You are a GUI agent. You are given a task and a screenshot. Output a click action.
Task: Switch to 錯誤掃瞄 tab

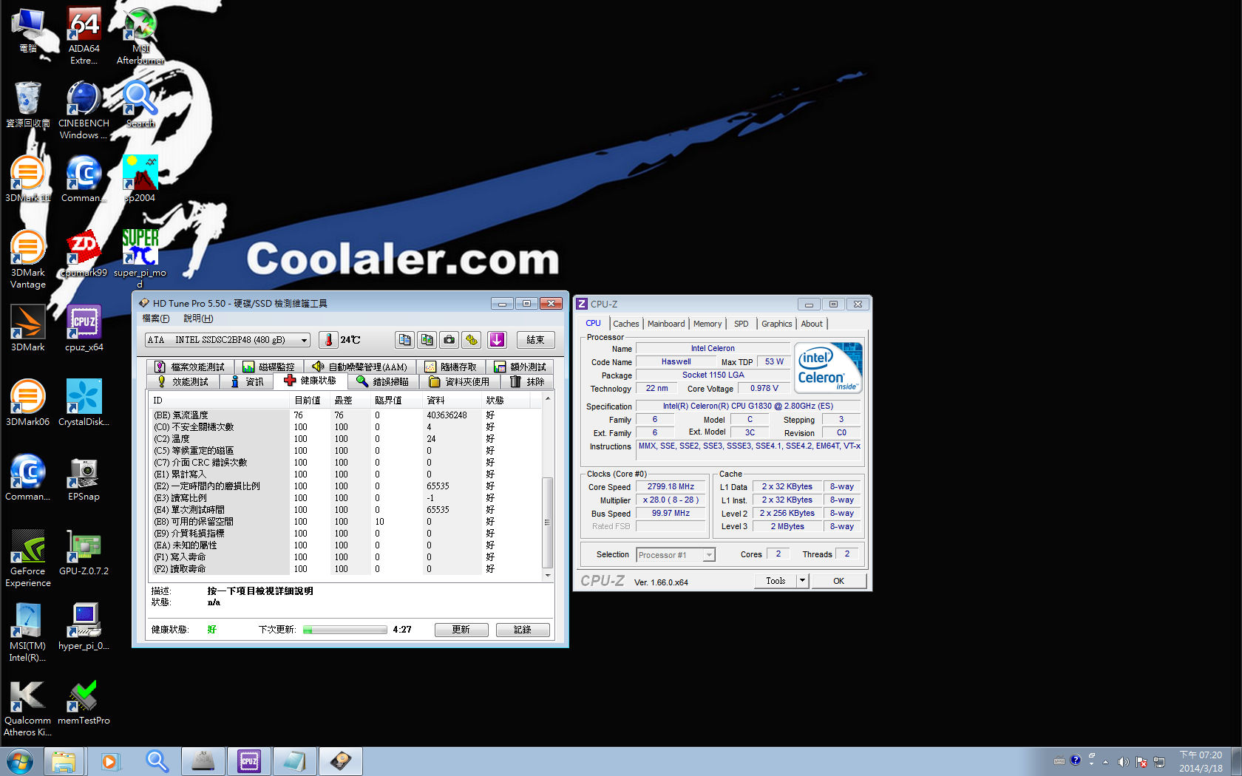(x=383, y=381)
